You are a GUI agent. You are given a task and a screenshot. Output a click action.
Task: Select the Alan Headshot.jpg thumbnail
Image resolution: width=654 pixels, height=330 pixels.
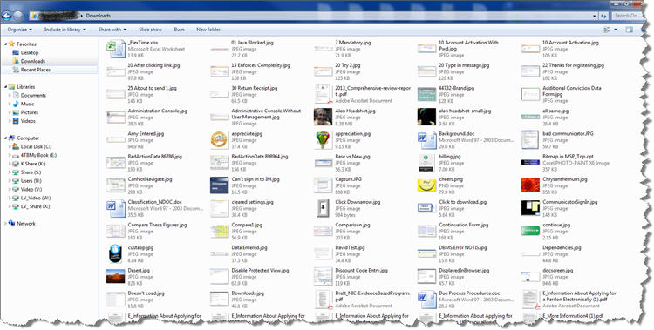tap(323, 117)
